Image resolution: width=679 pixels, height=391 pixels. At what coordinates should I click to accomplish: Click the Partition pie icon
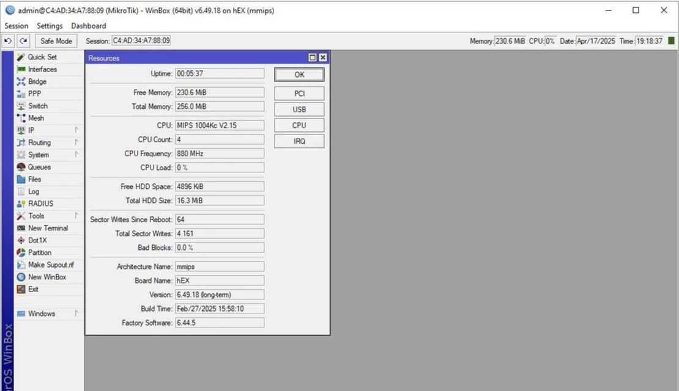(x=21, y=252)
